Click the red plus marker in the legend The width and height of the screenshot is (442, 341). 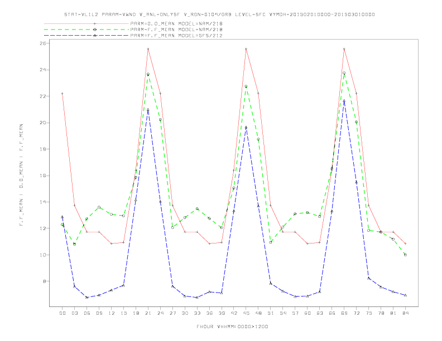tap(95, 23)
